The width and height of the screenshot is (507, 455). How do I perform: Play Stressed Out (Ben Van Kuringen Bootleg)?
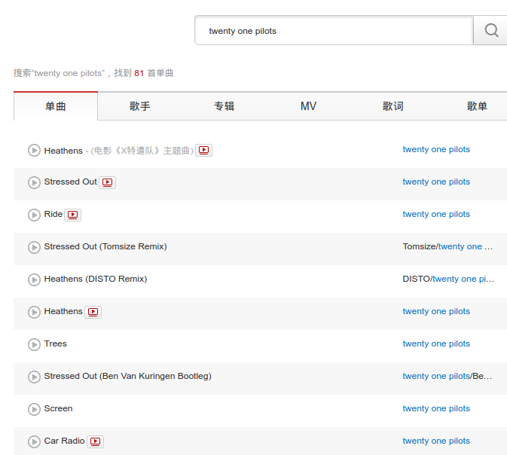click(x=34, y=377)
